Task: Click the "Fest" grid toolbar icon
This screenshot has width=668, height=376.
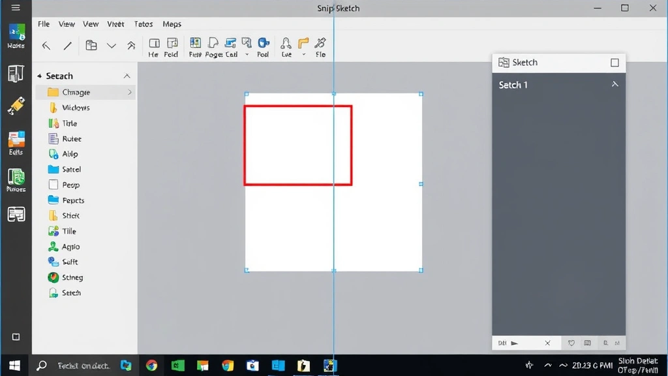Action: [x=194, y=44]
